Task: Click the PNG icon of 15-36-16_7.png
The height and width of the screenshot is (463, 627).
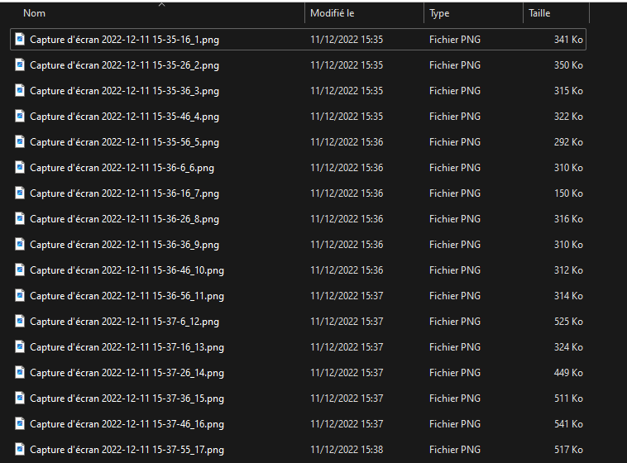Action: [21, 193]
